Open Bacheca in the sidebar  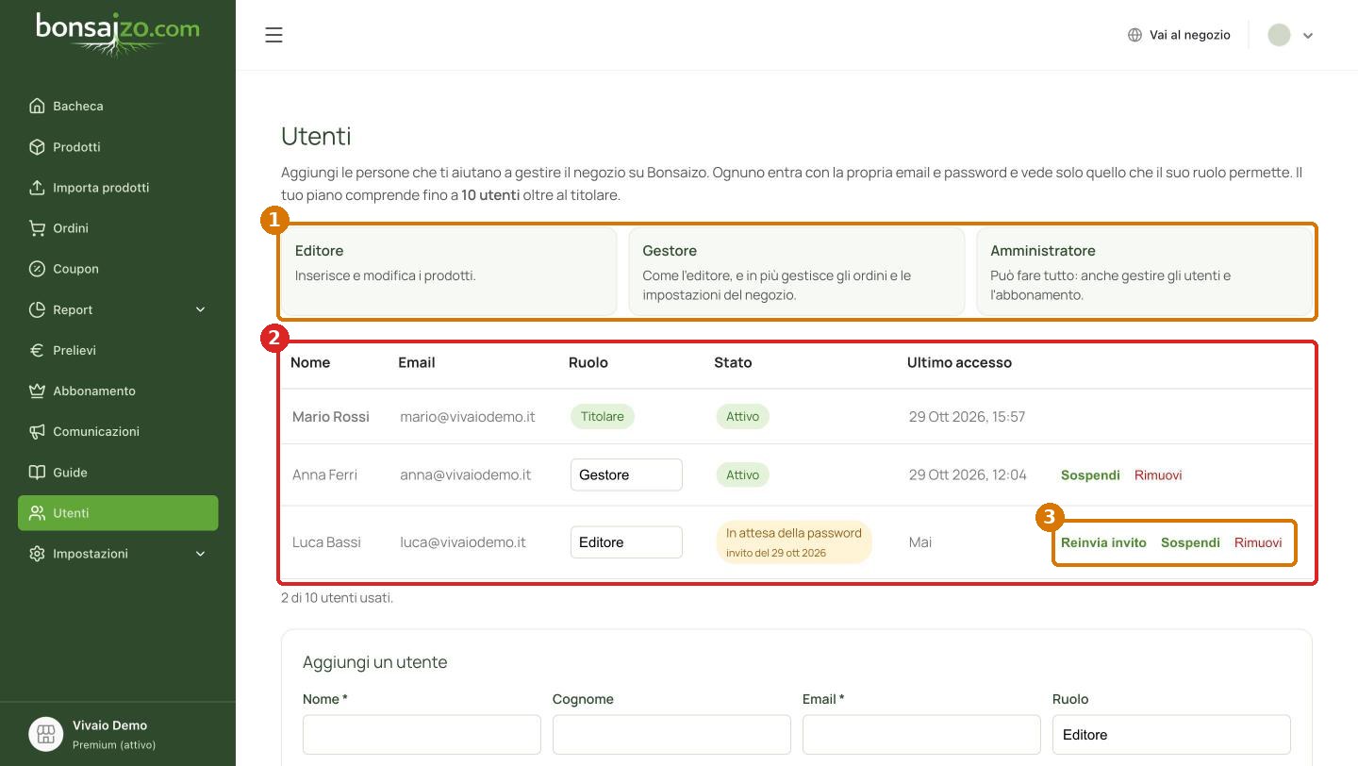coord(118,106)
